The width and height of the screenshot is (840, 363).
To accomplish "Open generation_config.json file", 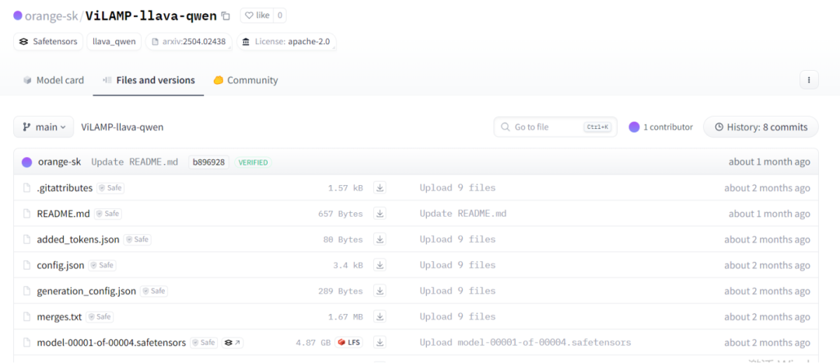I will (86, 291).
